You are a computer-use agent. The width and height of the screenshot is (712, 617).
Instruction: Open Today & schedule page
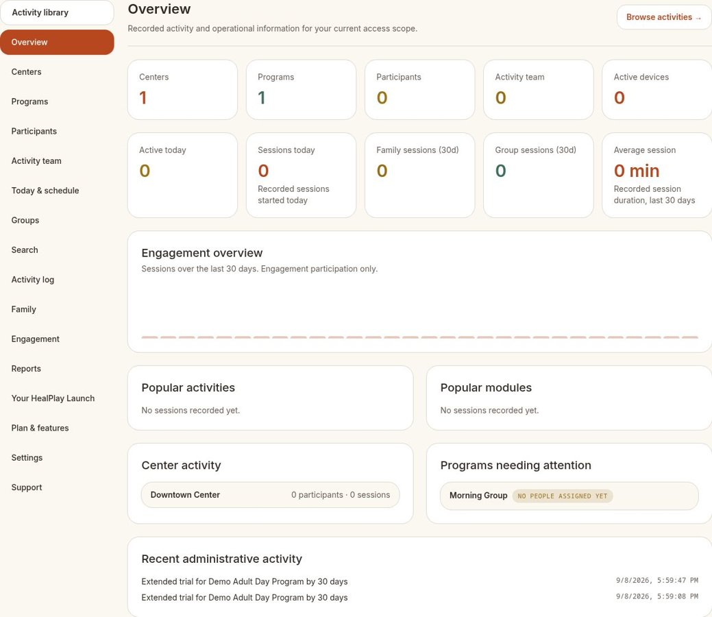(x=57, y=191)
